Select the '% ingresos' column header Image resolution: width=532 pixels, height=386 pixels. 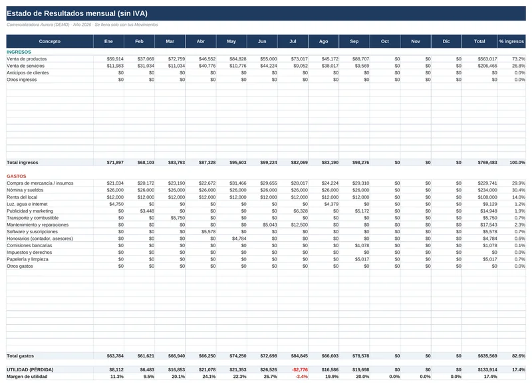511,41
